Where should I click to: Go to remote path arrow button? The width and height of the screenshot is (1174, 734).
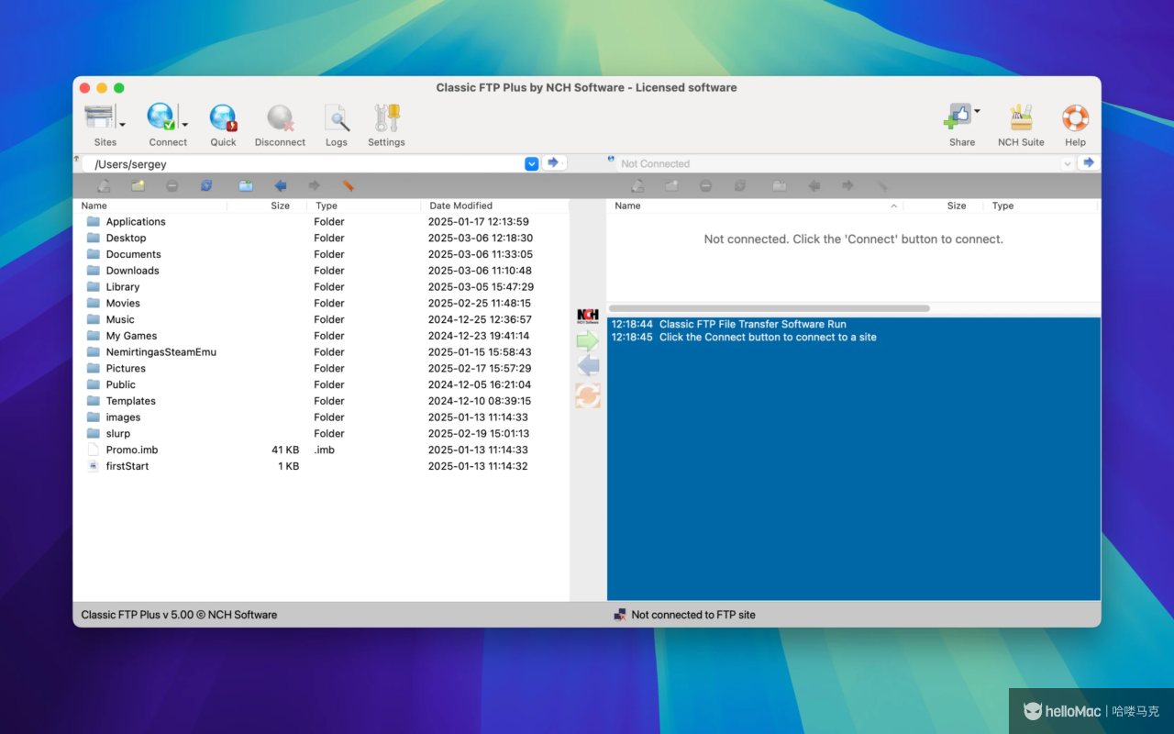1088,162
